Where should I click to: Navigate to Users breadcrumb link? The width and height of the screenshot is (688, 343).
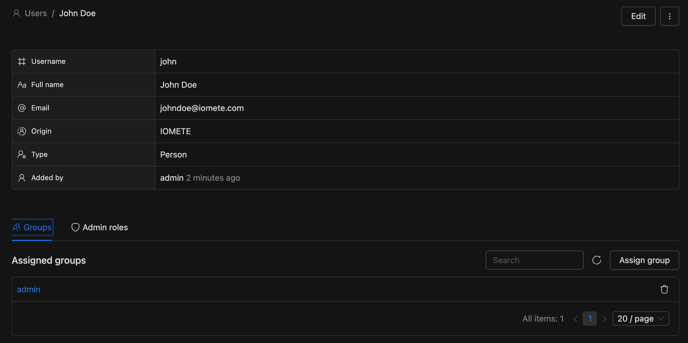point(36,13)
